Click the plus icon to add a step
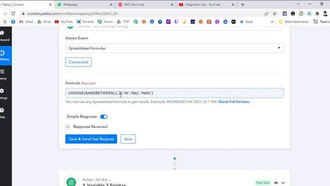The width and height of the screenshot is (330, 186). coord(174,159)
